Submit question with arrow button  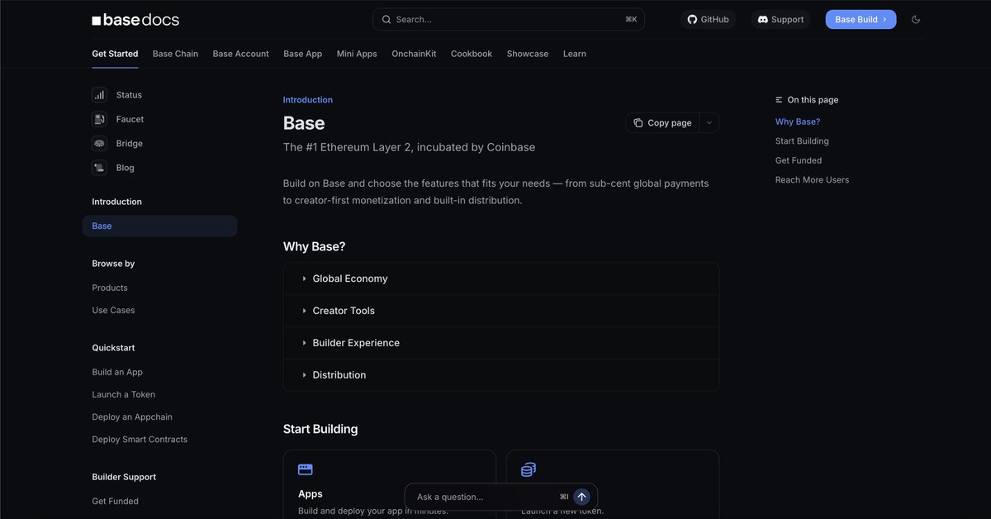pyautogui.click(x=581, y=497)
